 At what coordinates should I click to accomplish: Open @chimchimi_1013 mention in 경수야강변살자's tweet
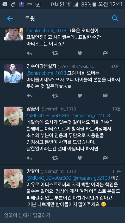pyautogui.click(x=46, y=73)
